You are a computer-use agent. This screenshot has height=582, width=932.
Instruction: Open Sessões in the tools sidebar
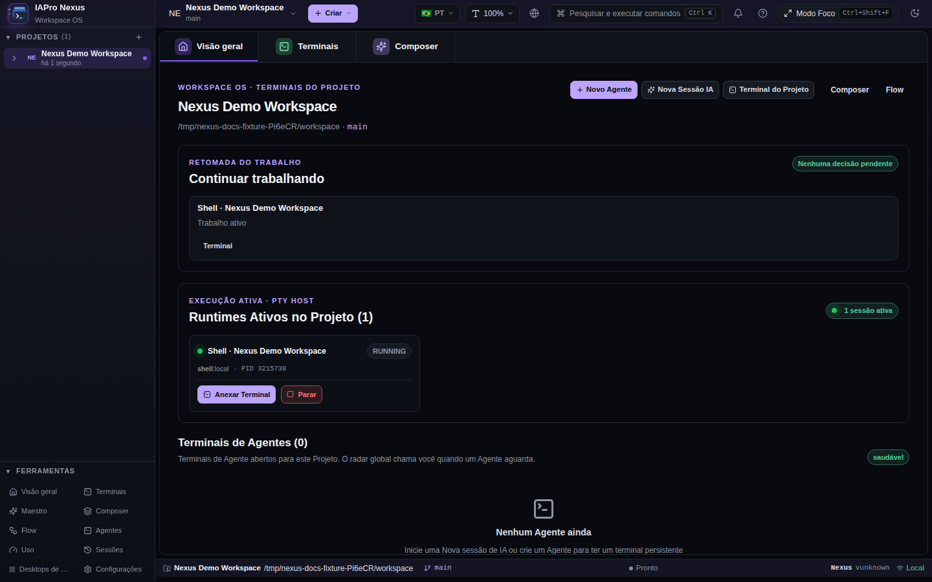[104, 550]
